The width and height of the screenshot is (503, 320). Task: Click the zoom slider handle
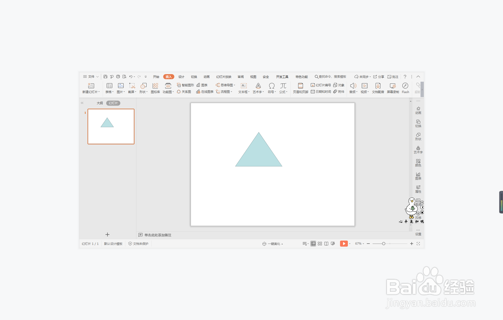[x=383, y=244]
